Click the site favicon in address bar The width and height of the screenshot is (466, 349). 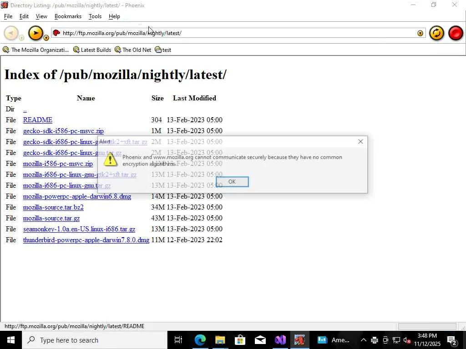point(56,33)
